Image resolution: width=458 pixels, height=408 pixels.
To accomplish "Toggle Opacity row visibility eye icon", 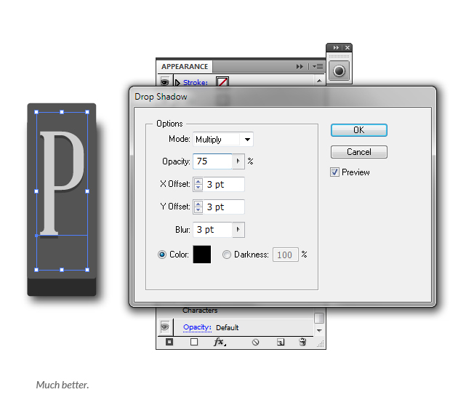I will click(165, 327).
